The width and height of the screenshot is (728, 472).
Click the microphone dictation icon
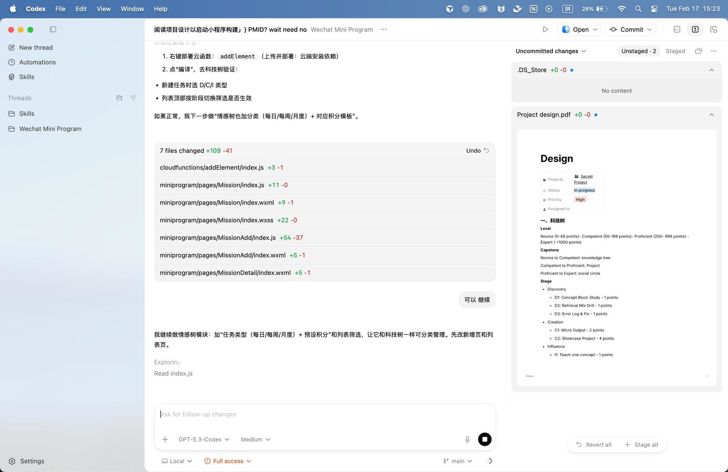point(468,439)
